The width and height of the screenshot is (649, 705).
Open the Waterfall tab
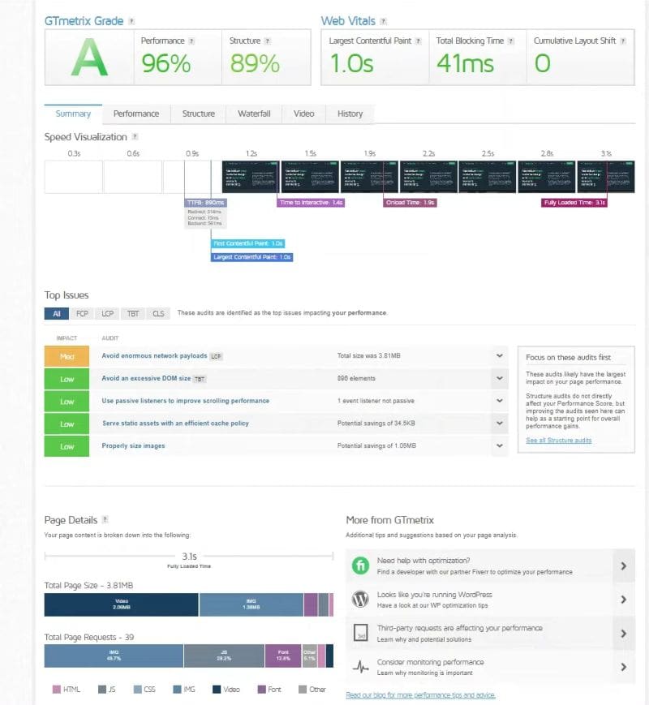[254, 114]
